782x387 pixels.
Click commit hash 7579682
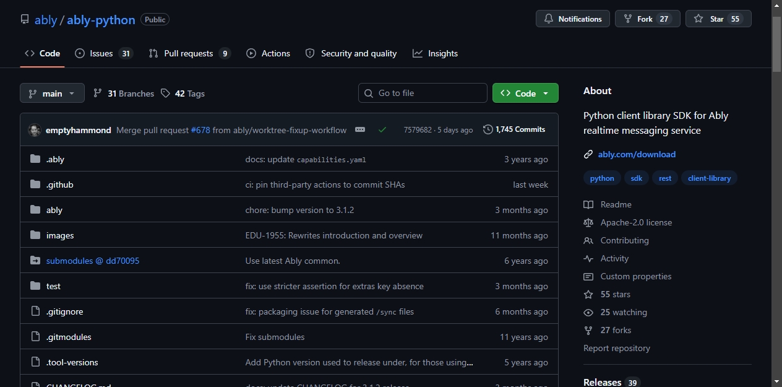coord(418,130)
